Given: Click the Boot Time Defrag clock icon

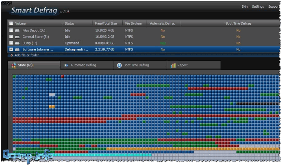Looking at the screenshot, I should (x=119, y=65).
